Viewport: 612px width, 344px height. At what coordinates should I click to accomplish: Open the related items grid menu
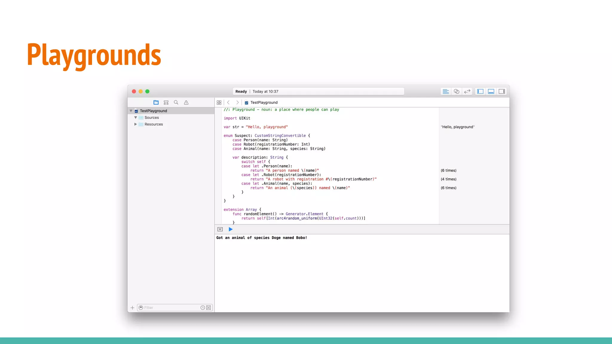[x=219, y=102]
